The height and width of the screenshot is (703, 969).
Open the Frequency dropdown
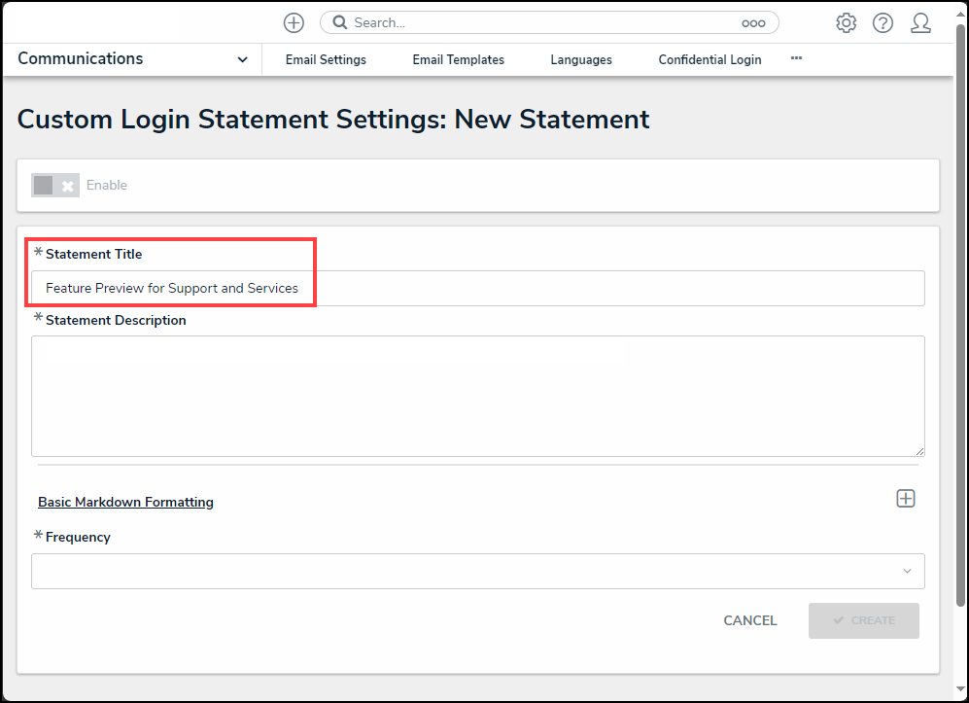click(477, 572)
